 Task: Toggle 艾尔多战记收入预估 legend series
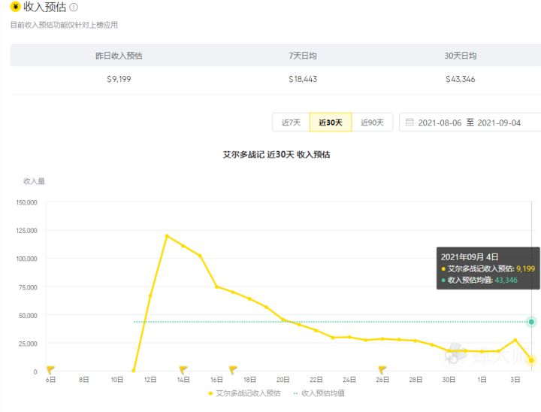pos(244,393)
